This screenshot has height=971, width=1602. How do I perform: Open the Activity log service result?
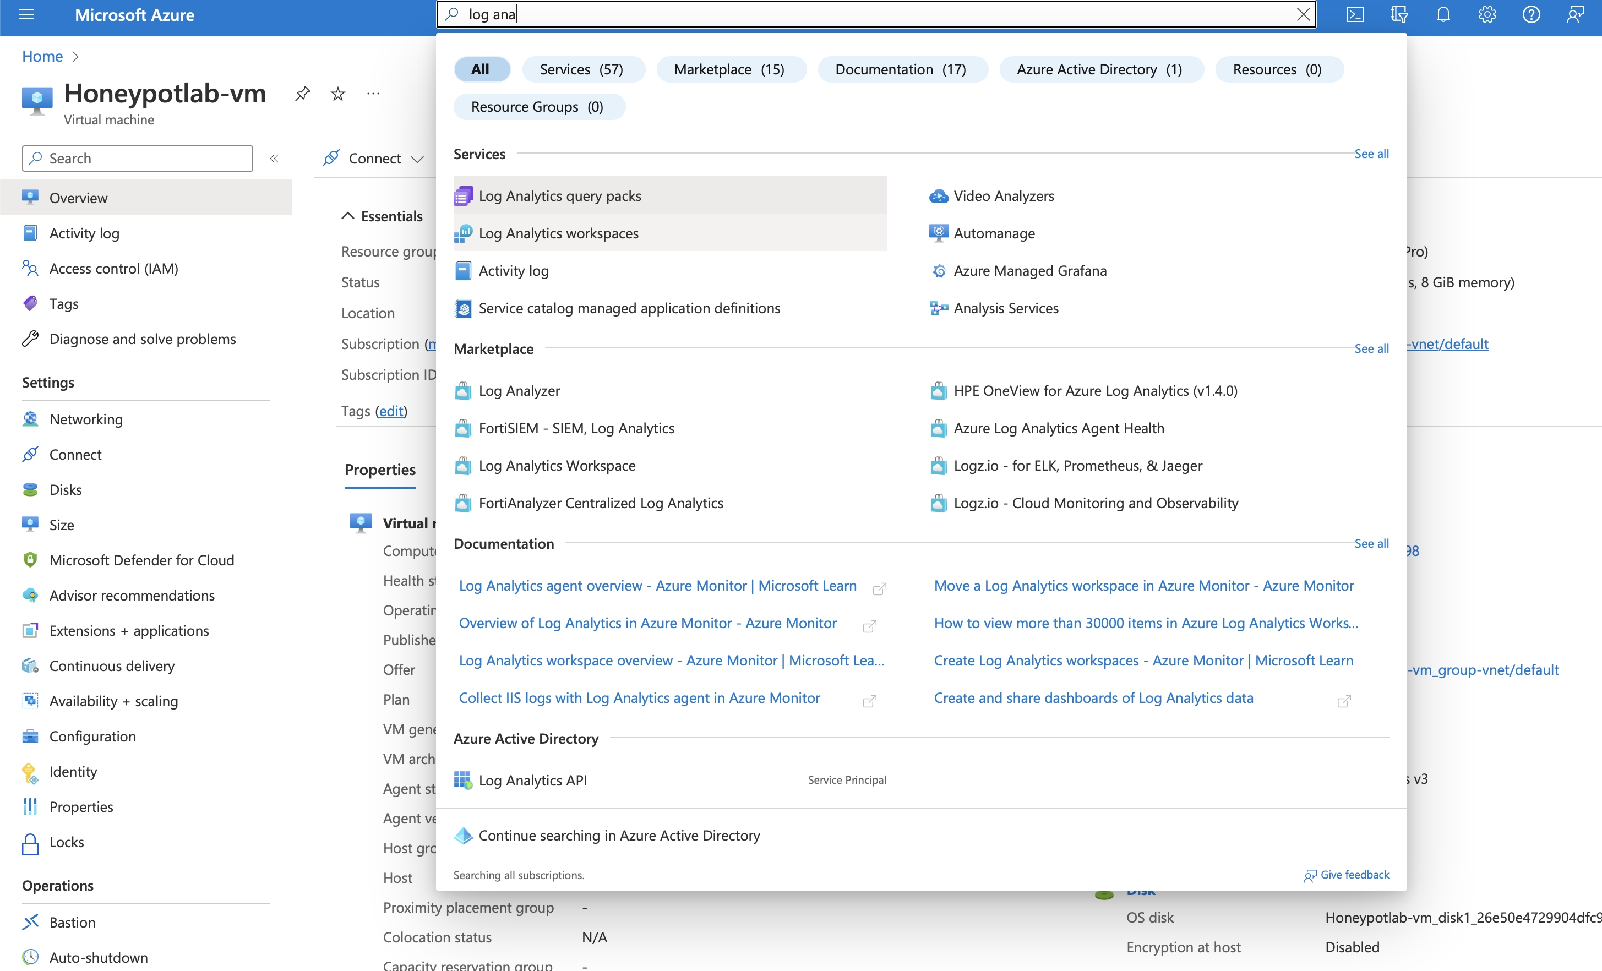click(x=514, y=271)
